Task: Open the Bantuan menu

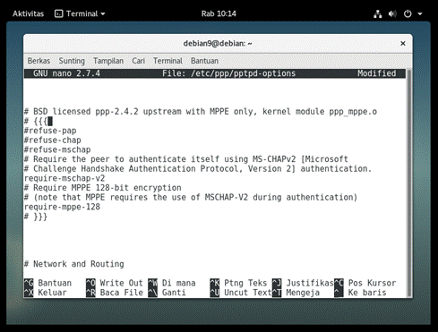Action: (204, 61)
